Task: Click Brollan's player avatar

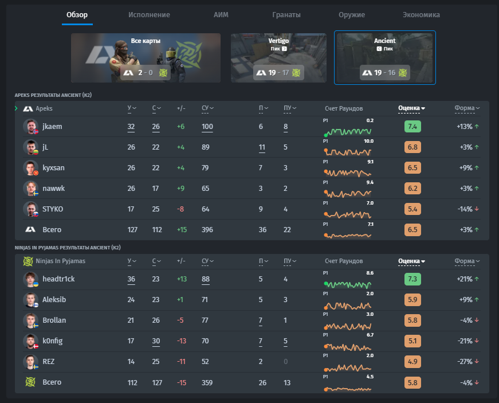Action: pos(30,320)
